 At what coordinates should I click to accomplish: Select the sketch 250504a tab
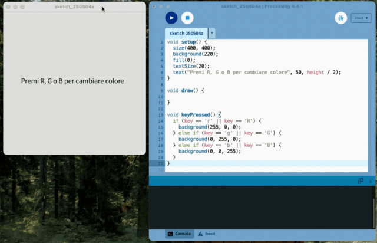pyautogui.click(x=186, y=34)
